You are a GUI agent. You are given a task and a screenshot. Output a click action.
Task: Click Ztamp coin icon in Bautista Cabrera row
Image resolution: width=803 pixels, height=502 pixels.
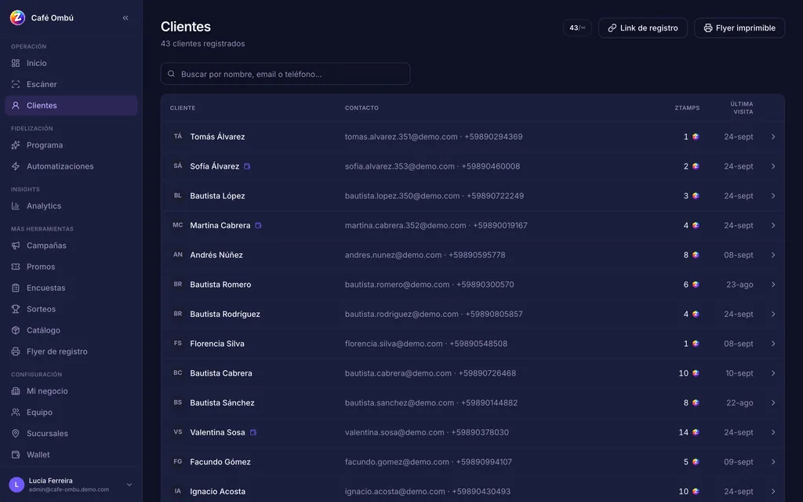(x=696, y=373)
